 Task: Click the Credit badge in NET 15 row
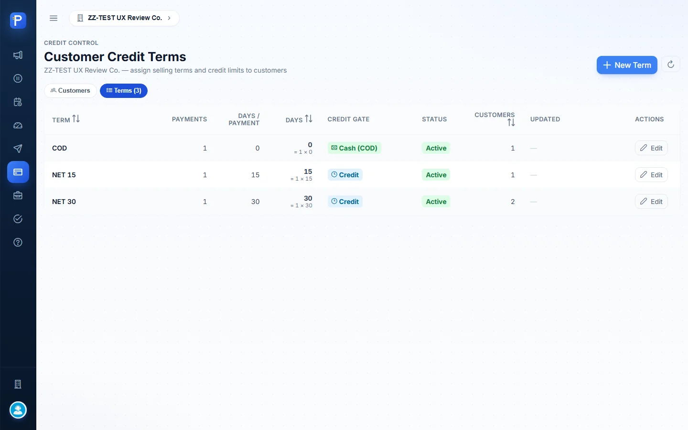(345, 175)
